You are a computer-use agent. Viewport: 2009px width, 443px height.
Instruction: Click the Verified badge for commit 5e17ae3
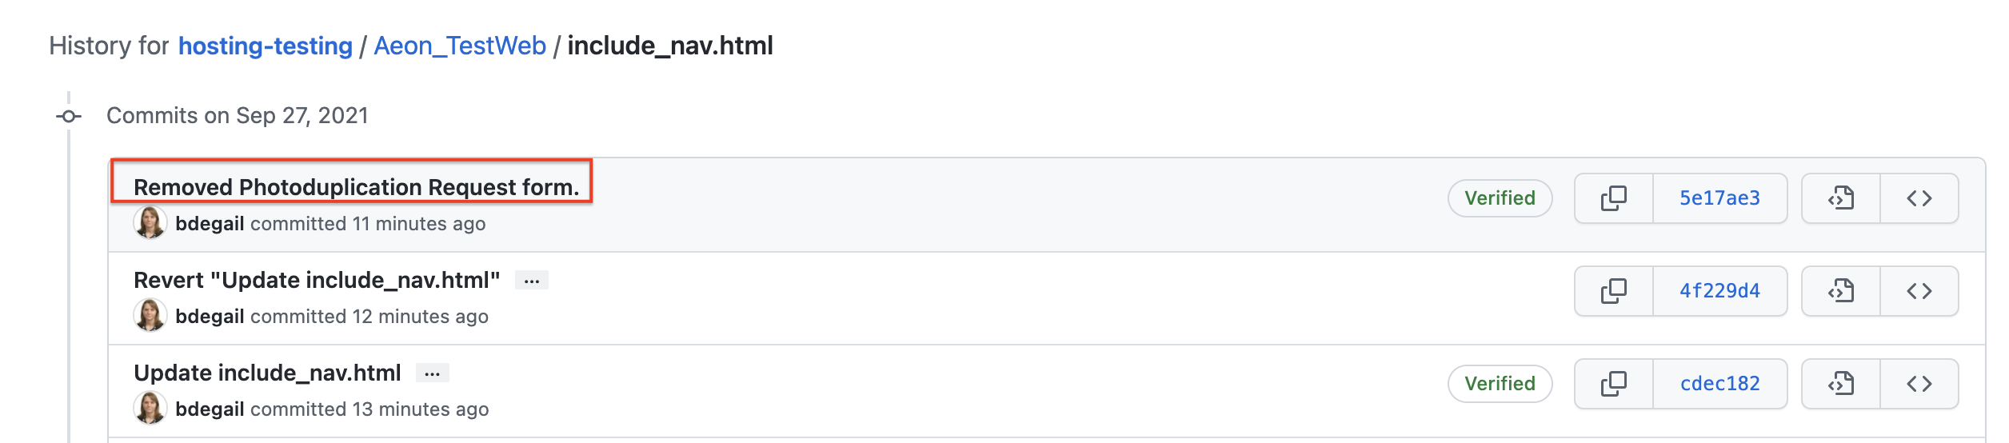(x=1500, y=198)
